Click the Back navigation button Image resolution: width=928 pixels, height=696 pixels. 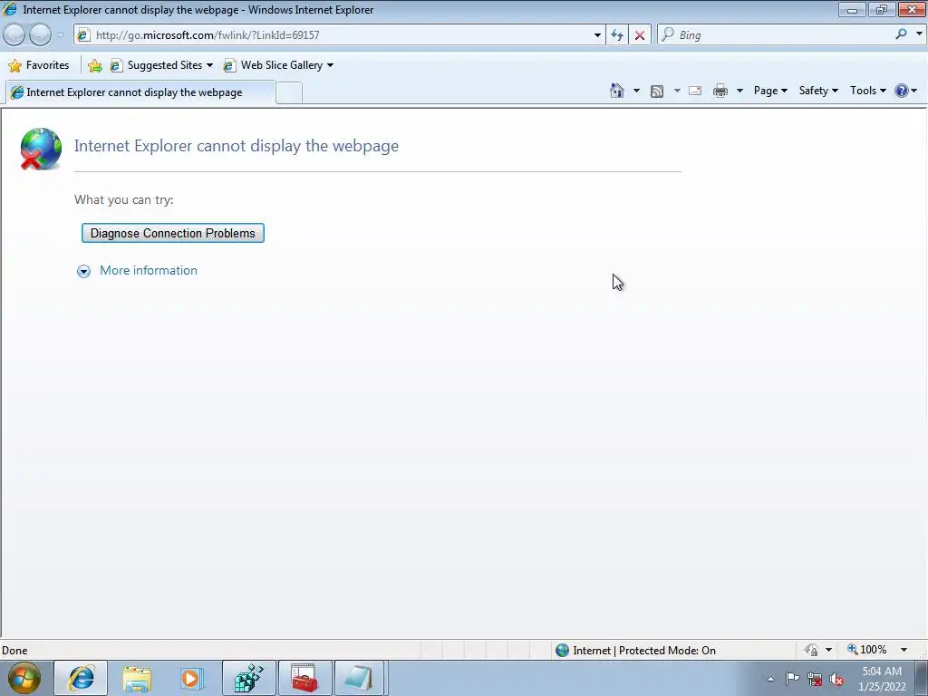14,35
